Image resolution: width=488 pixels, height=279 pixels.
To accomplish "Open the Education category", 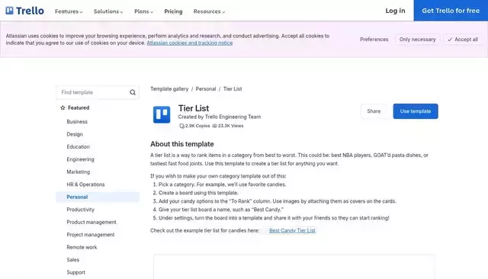I will pyautogui.click(x=78, y=147).
